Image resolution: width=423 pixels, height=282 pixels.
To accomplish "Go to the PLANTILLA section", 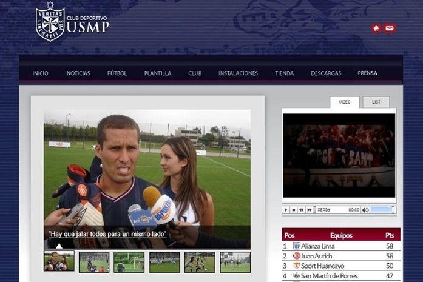I will click(x=158, y=73).
